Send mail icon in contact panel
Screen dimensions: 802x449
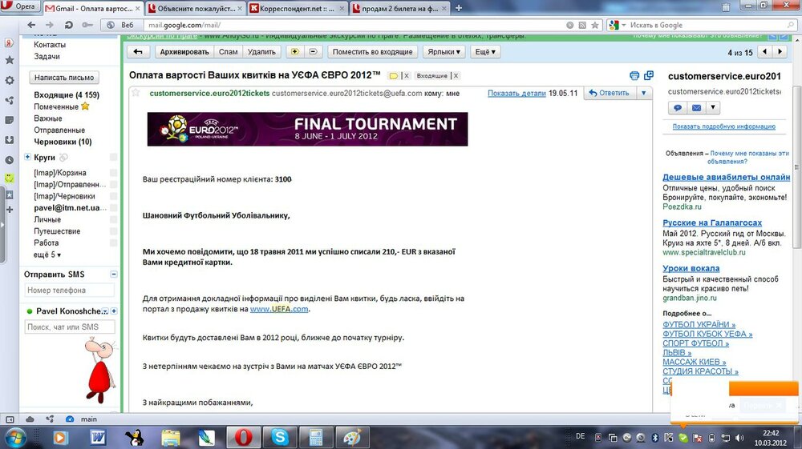coord(697,108)
